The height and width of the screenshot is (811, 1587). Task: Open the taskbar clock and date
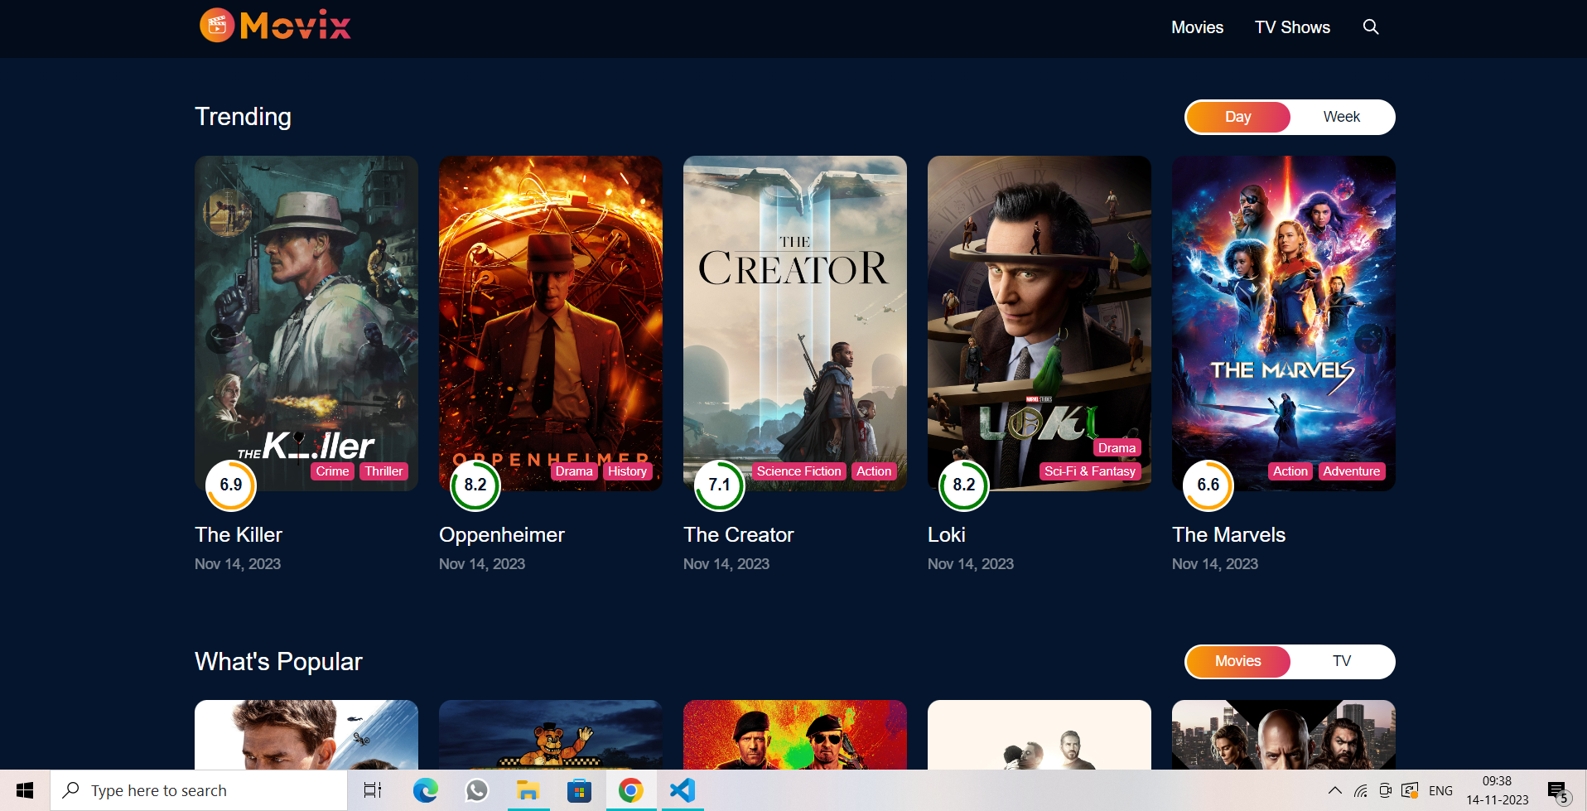pos(1498,791)
